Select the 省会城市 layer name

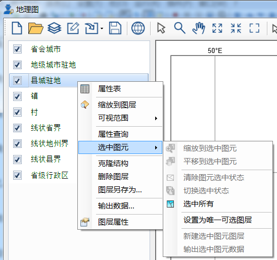click(x=46, y=49)
